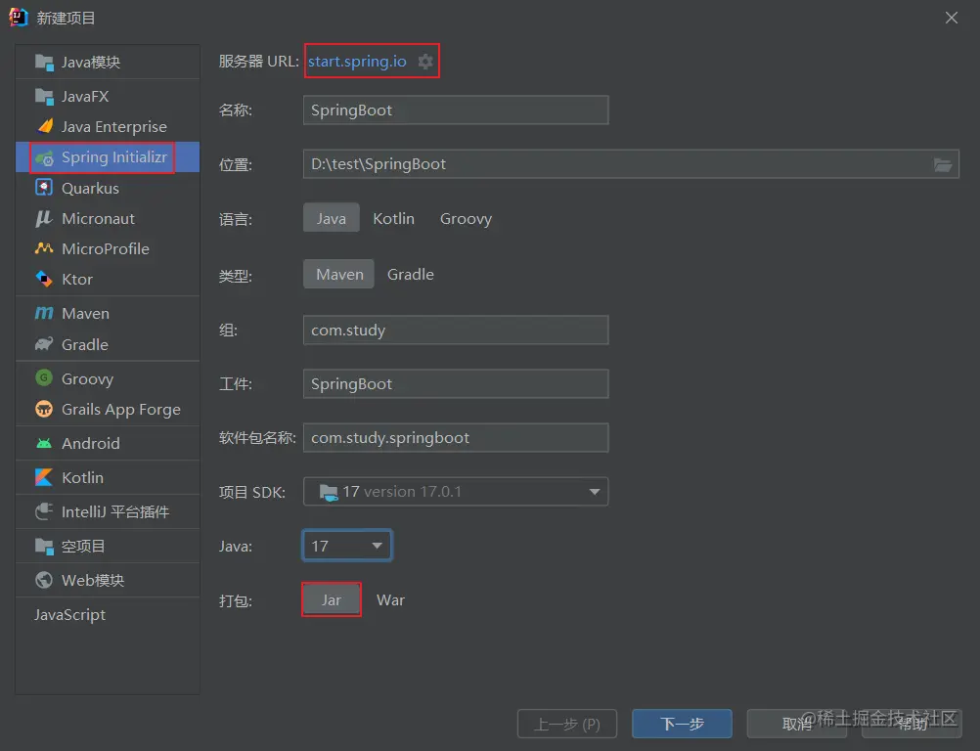Close the 新建项目 dialog
The width and height of the screenshot is (980, 751).
pos(952,18)
